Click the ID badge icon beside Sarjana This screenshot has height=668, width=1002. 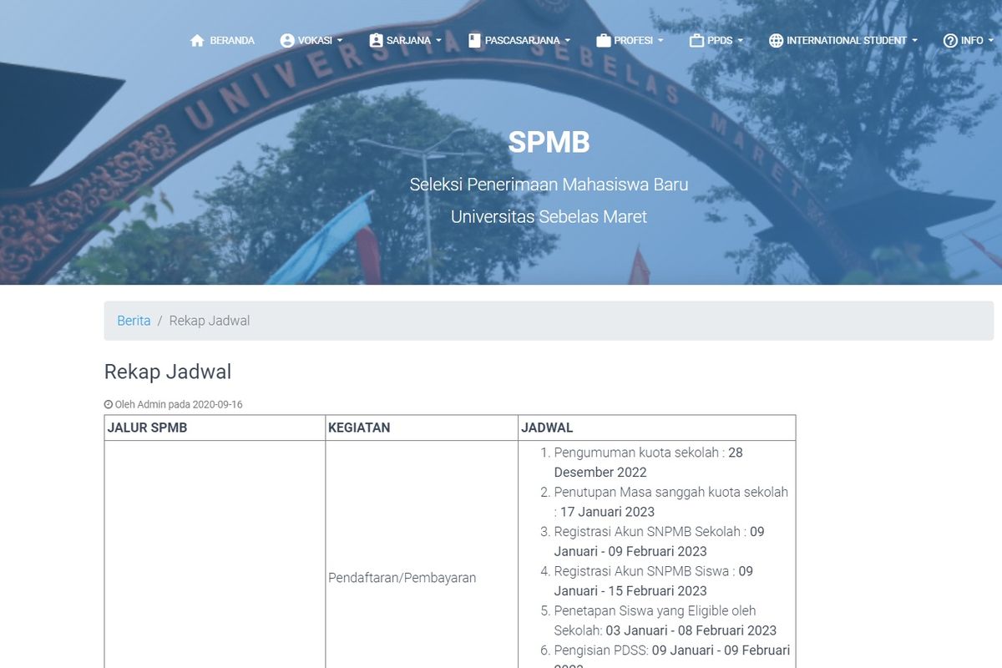pos(376,40)
